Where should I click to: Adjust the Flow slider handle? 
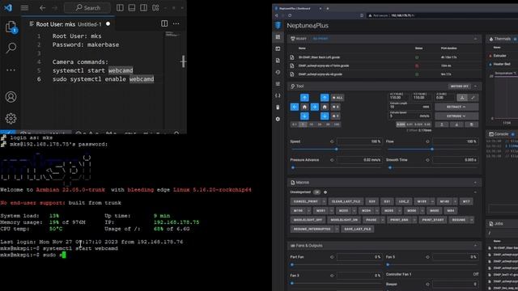tap(432, 150)
